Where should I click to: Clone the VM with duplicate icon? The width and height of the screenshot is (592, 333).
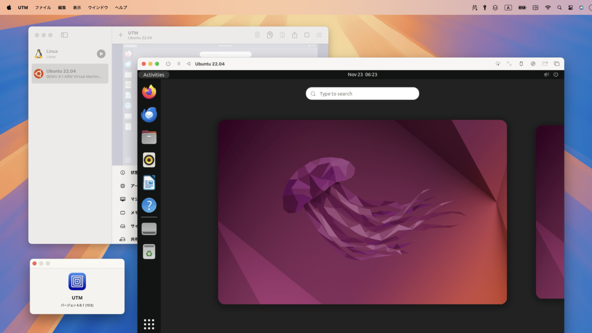[270, 35]
